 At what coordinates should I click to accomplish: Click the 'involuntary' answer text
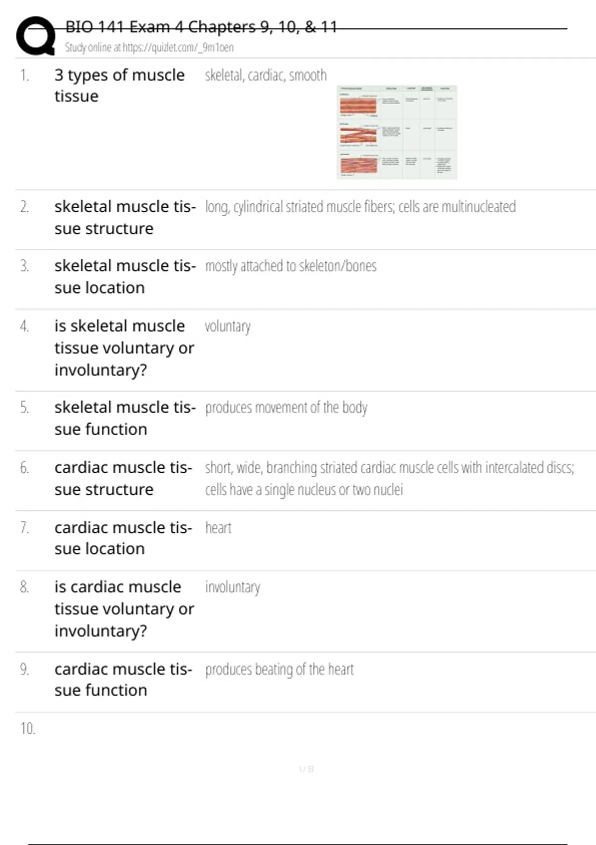tap(232, 588)
